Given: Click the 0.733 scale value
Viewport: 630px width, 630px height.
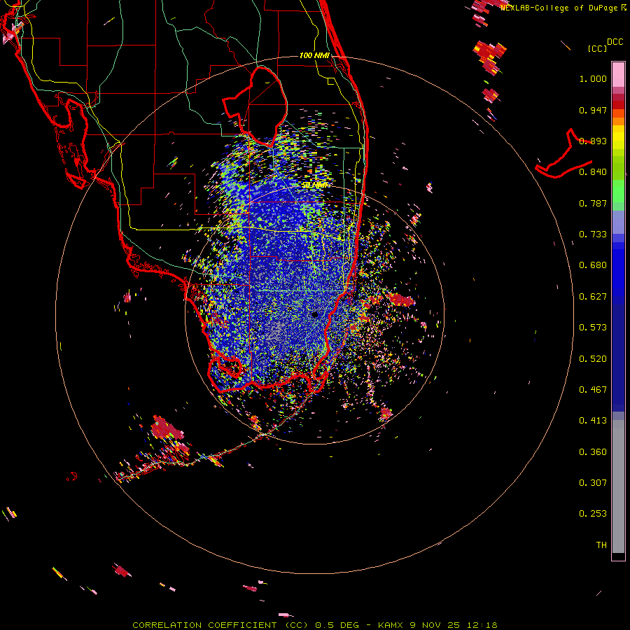Looking at the screenshot, I should 593,234.
